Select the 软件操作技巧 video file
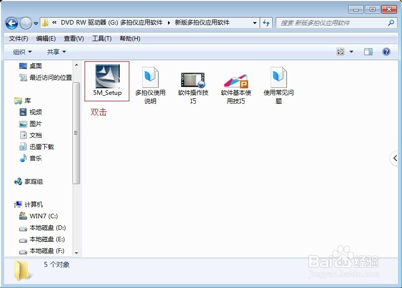 (x=193, y=88)
